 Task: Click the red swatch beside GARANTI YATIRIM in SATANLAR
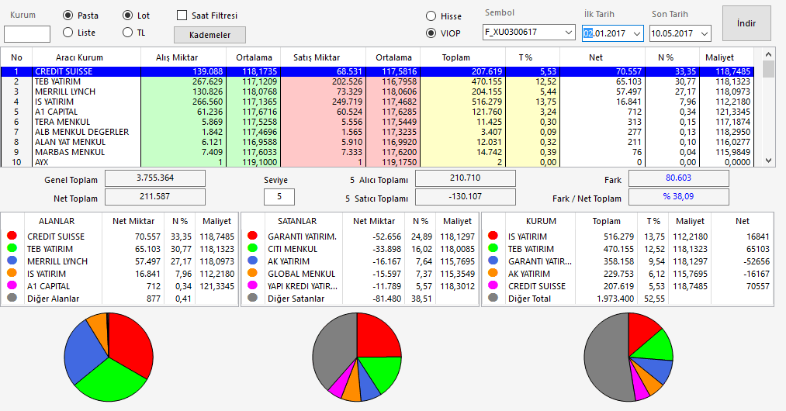coord(252,236)
